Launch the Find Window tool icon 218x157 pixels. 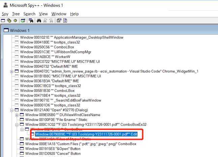[31, 21]
